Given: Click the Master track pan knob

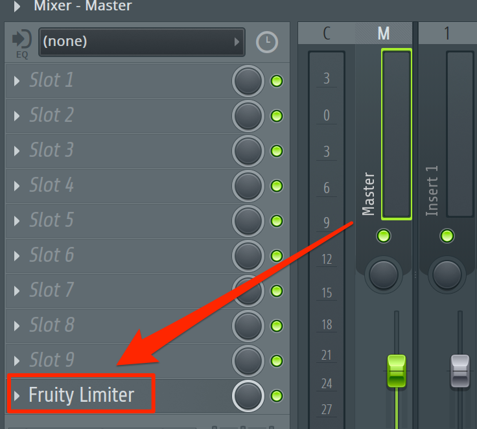Looking at the screenshot, I should coord(384,275).
